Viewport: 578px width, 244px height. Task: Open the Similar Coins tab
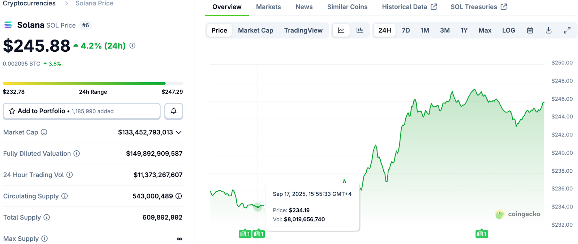click(x=347, y=7)
